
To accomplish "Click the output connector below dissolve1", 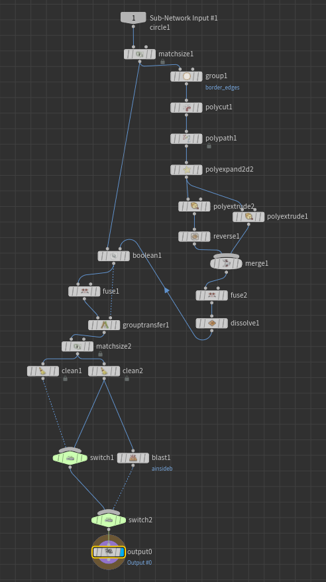I will coord(212,331).
